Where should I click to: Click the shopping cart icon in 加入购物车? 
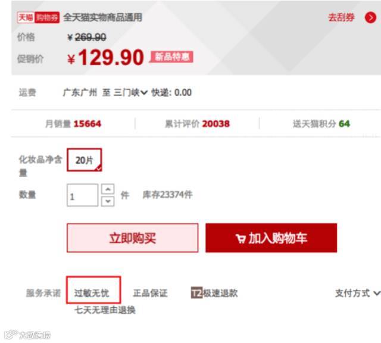[241, 238]
